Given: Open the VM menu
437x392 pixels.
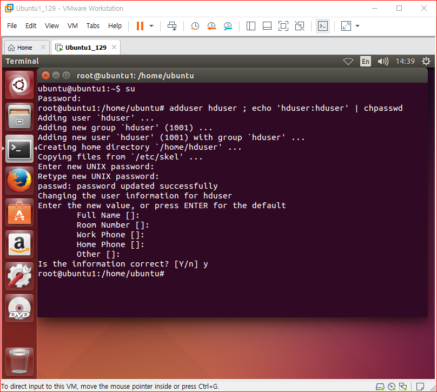Looking at the screenshot, I should [x=72, y=26].
